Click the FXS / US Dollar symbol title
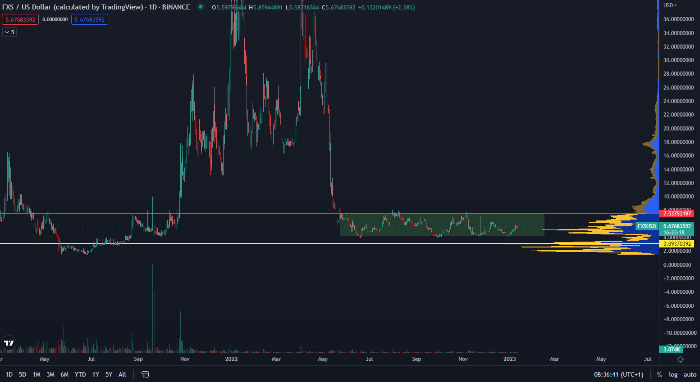Image resolution: width=700 pixels, height=382 pixels. click(72, 7)
